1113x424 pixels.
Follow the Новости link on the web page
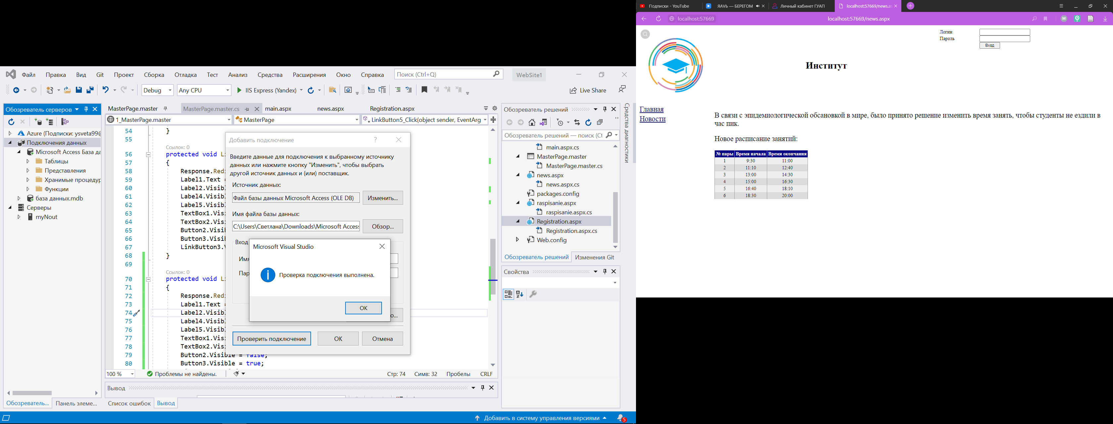[653, 119]
